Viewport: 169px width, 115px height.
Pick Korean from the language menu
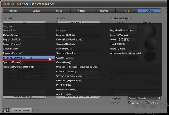[119, 39]
